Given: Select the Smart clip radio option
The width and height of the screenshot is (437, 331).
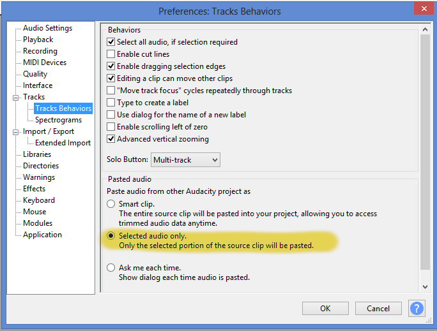Looking at the screenshot, I should 111,204.
